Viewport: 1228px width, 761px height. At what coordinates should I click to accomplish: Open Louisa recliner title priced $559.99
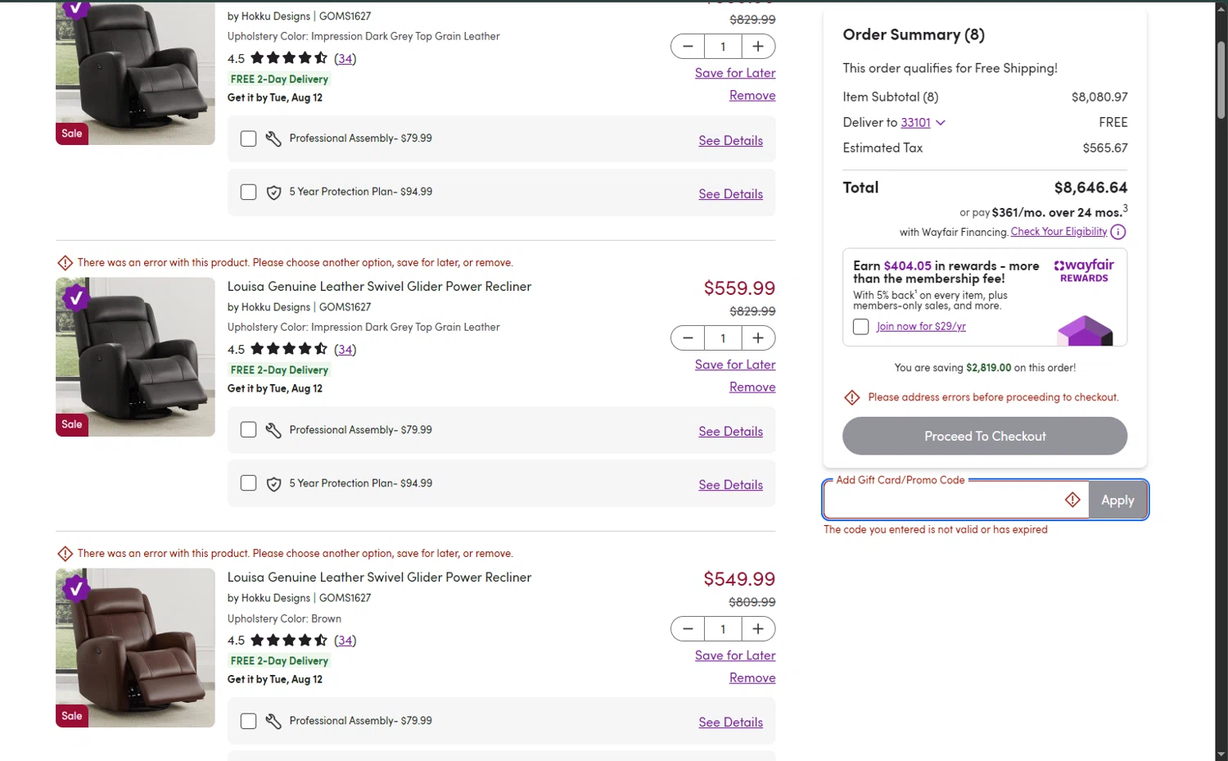(x=379, y=287)
